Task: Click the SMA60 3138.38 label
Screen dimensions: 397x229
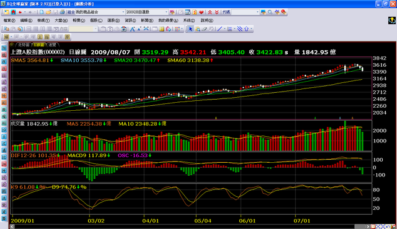Action: point(190,60)
